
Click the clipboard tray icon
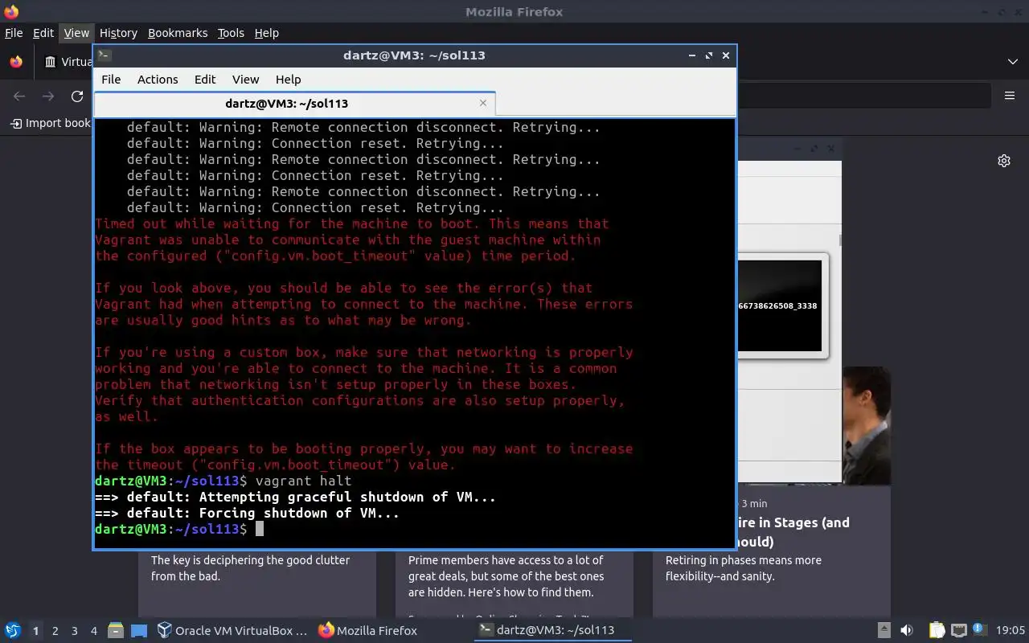click(x=937, y=631)
